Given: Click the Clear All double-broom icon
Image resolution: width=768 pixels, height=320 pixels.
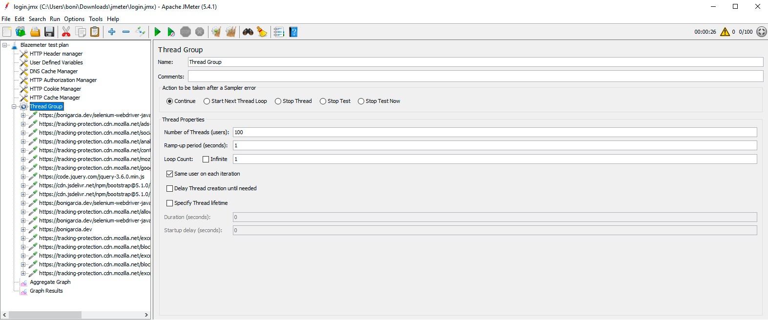Looking at the screenshot, I should [x=230, y=32].
